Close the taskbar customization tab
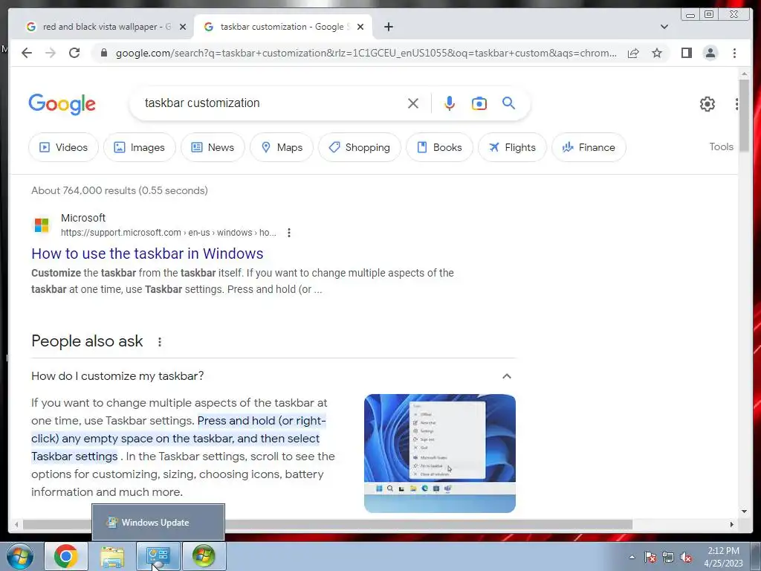This screenshot has height=571, width=761. click(360, 27)
